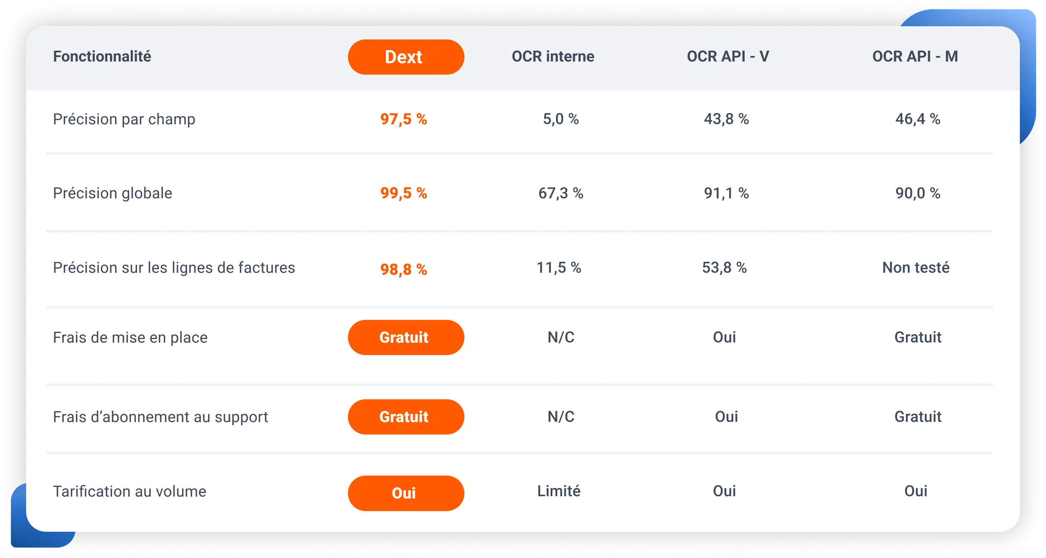Click the Précision globale row label
This screenshot has width=1046, height=558.
pyautogui.click(x=112, y=193)
